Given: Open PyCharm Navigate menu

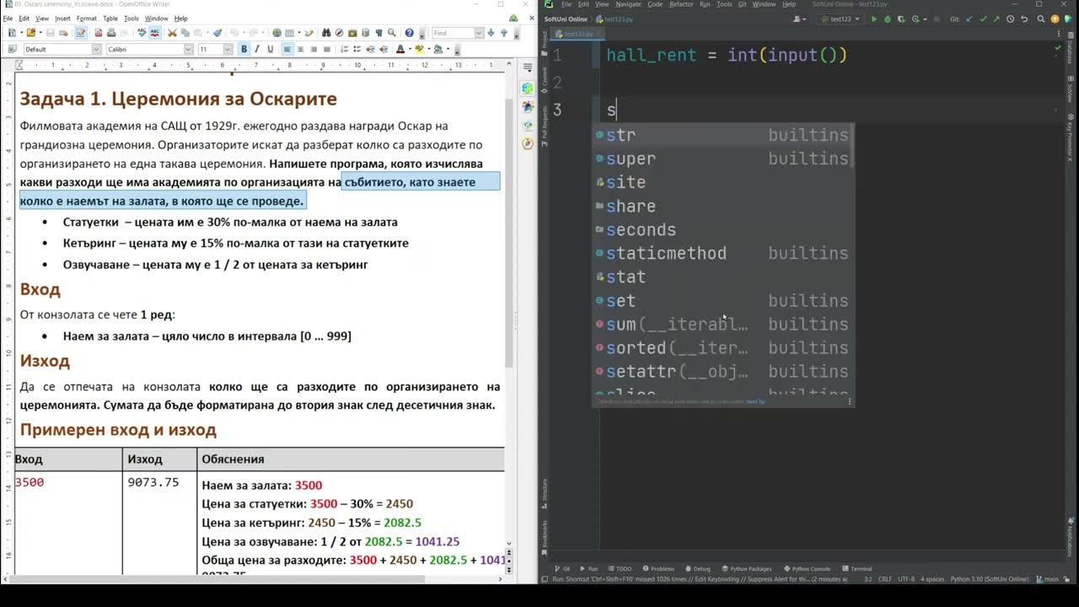Looking at the screenshot, I should (628, 4).
